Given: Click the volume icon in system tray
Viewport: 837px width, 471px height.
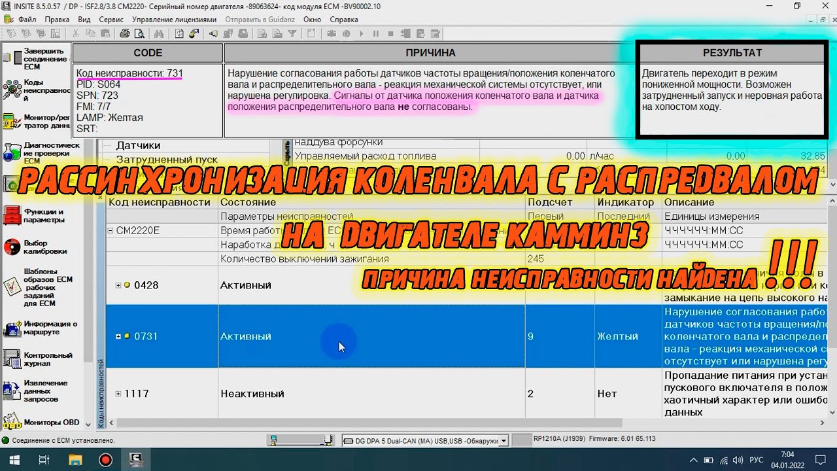Looking at the screenshot, I should pos(738,460).
